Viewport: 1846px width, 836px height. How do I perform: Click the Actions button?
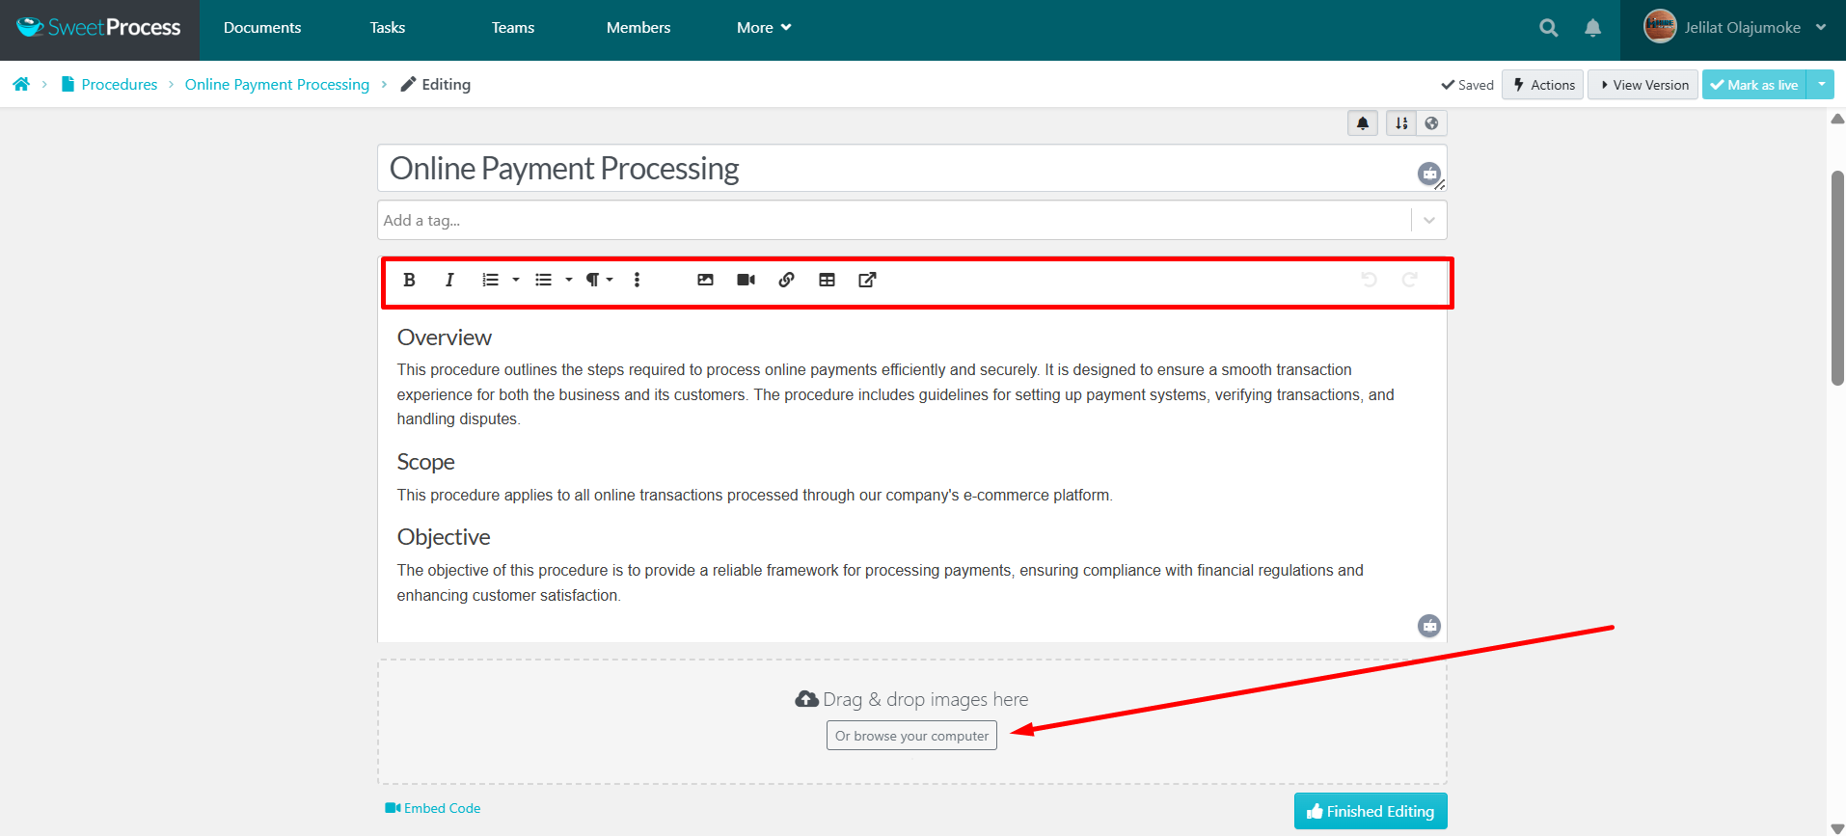[1543, 85]
